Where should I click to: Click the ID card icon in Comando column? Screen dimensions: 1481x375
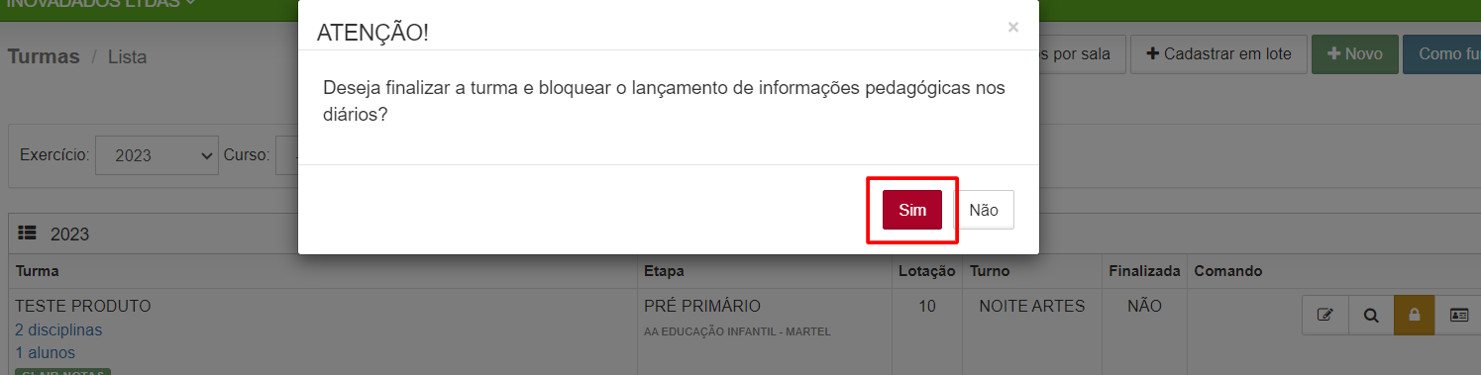coord(1458,316)
